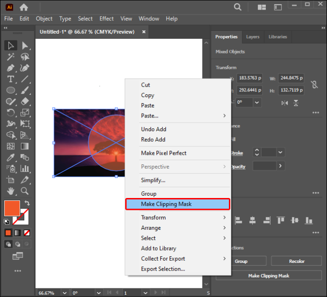
Task: Select the Symbol Sprayer tool
Action: [x=10, y=169]
